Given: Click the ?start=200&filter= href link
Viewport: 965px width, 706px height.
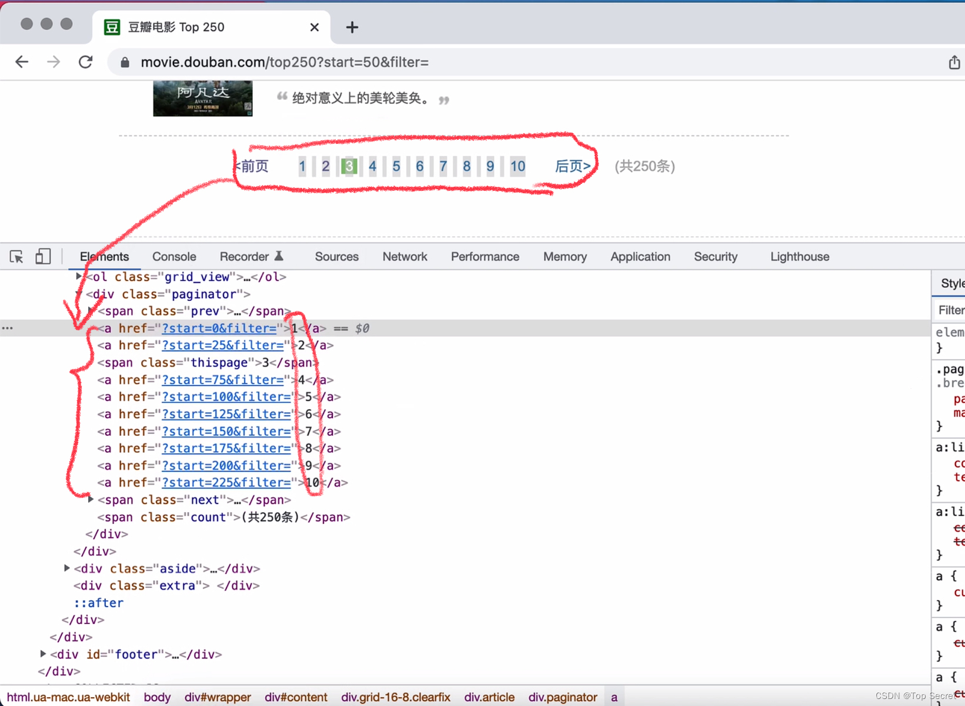Looking at the screenshot, I should coord(226,466).
